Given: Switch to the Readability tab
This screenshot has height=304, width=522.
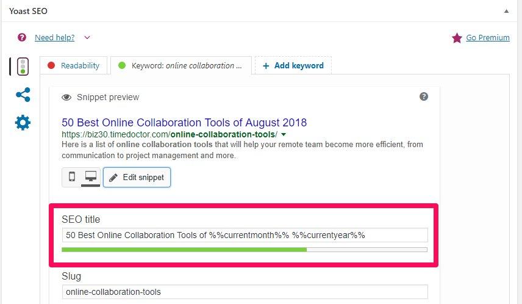Looking at the screenshot, I should coord(74,66).
